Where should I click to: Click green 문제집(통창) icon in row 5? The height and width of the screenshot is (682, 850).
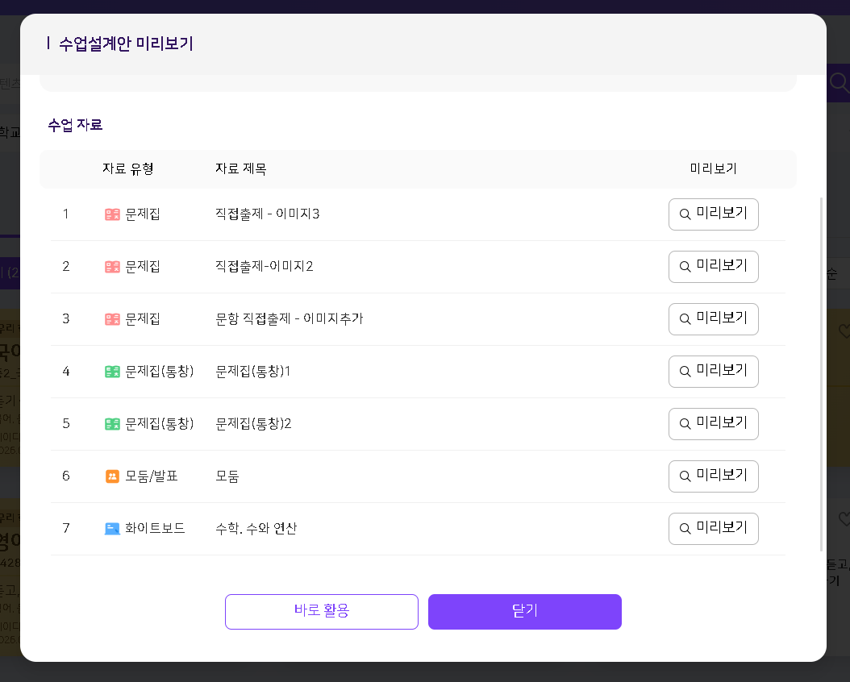112,424
